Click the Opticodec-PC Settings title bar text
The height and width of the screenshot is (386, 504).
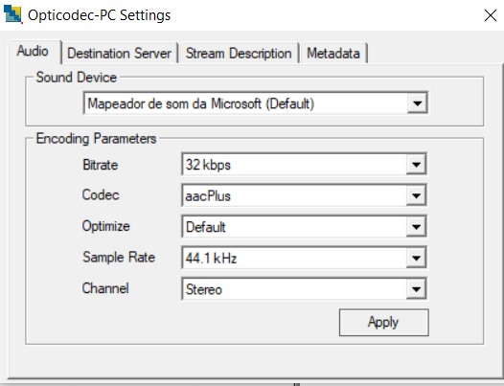pyautogui.click(x=99, y=15)
